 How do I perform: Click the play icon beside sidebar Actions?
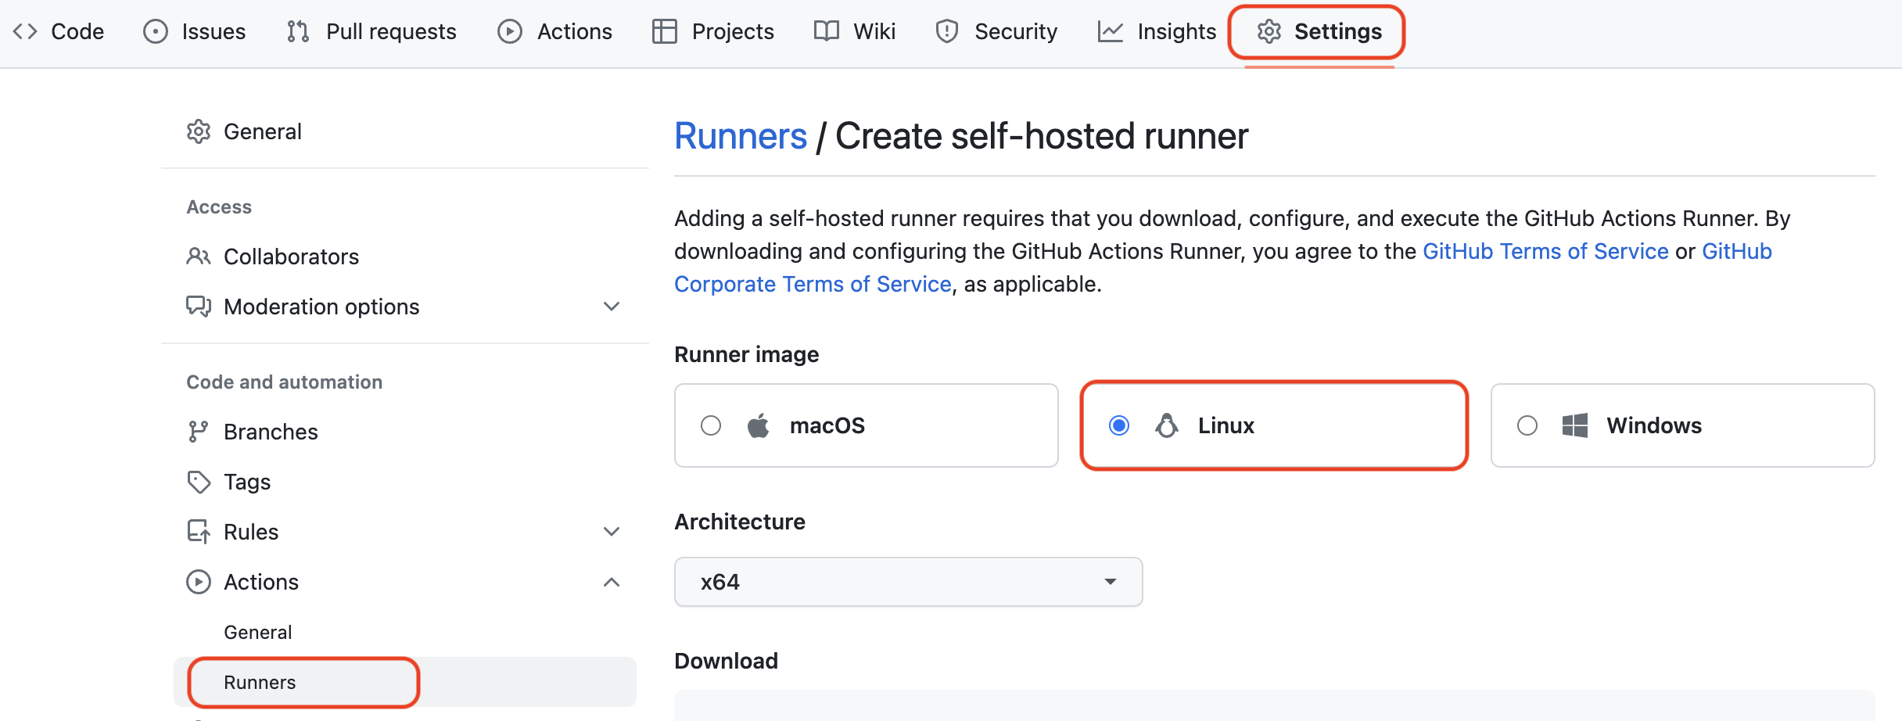[199, 582]
